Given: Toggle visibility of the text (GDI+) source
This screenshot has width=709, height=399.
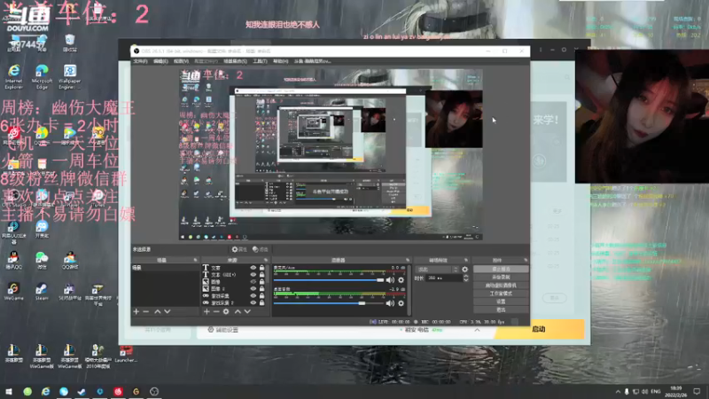Looking at the screenshot, I should (253, 275).
